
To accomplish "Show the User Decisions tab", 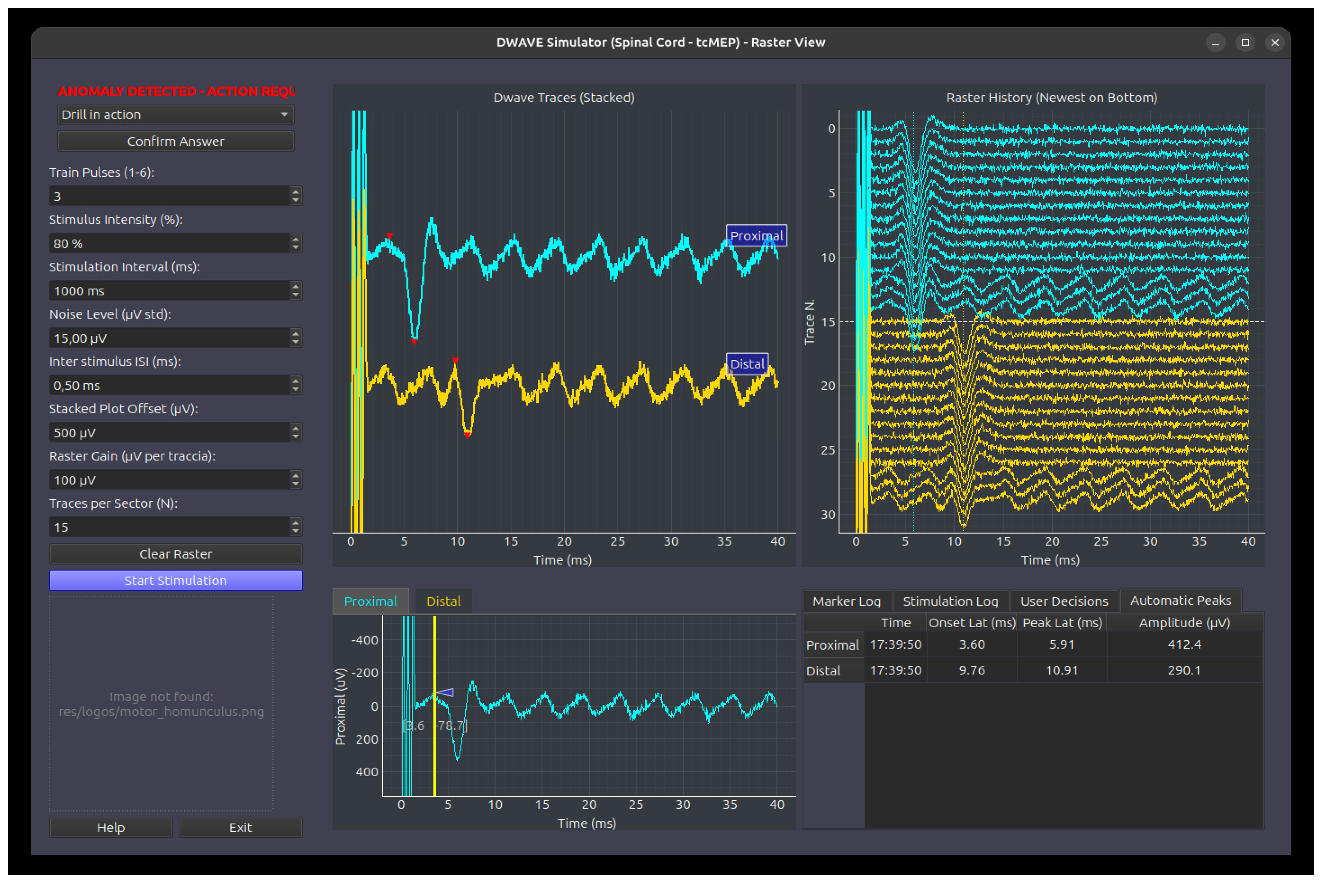I will tap(1064, 601).
